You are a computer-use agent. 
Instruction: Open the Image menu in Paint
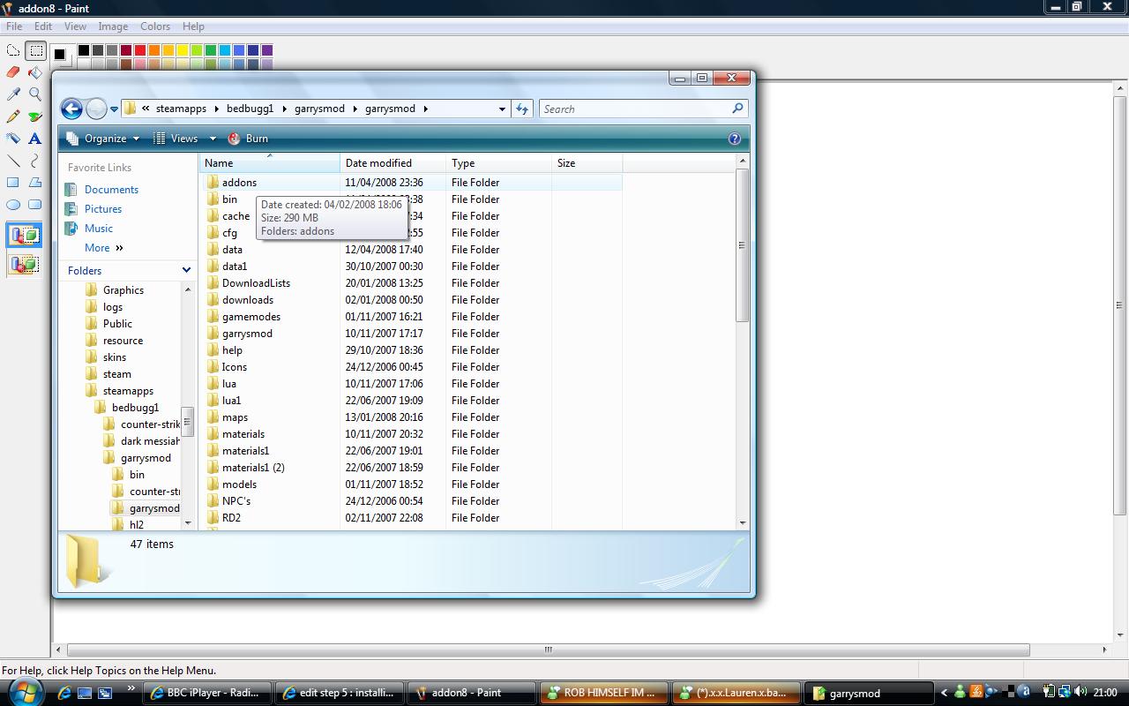click(113, 26)
